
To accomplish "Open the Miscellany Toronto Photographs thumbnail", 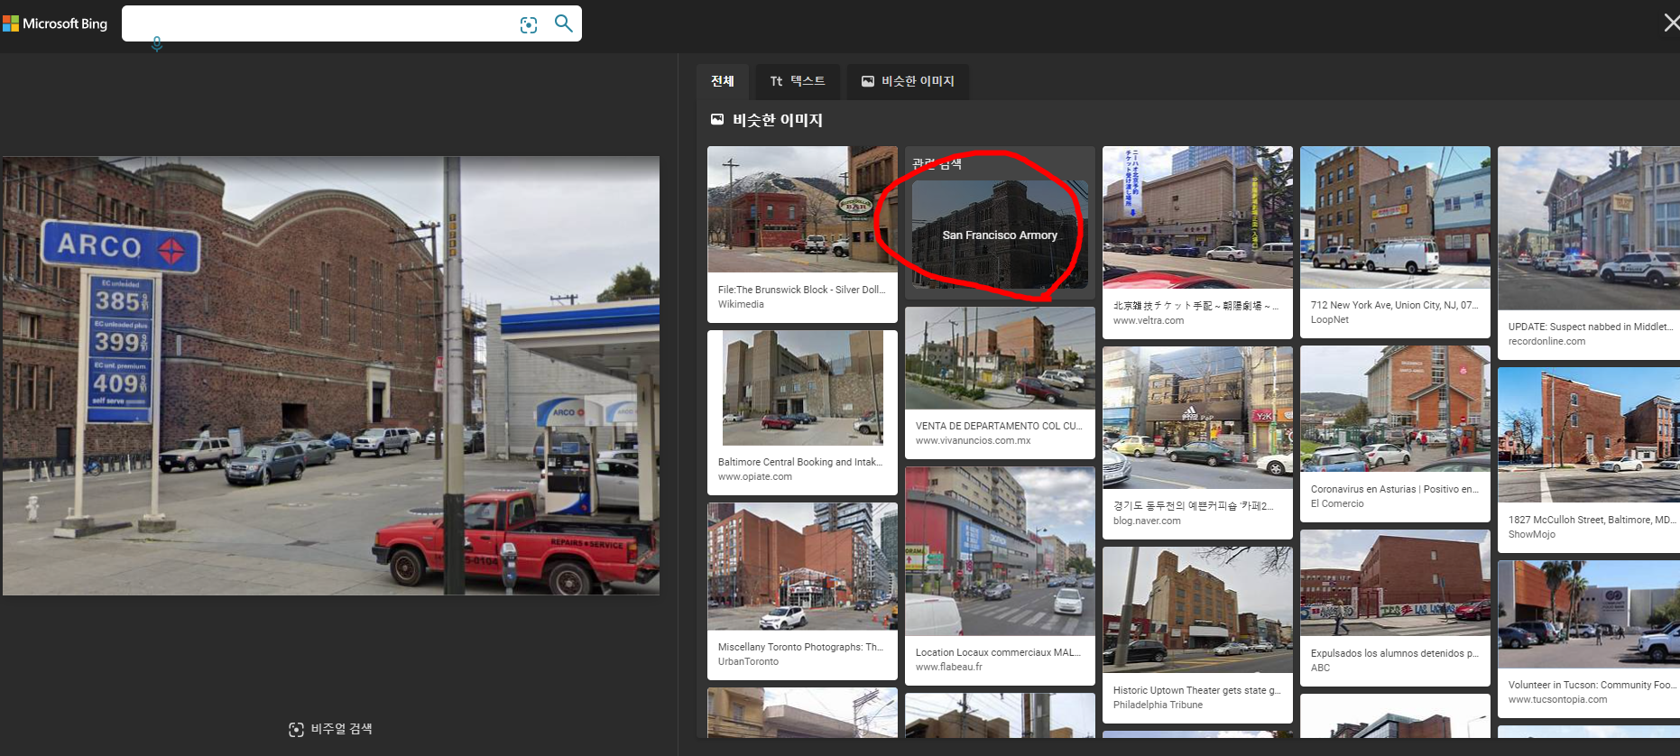I will (802, 567).
